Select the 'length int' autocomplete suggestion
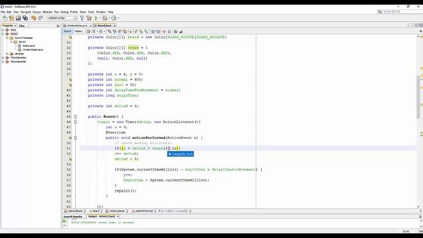This screenshot has height=238, width=423. (x=180, y=154)
